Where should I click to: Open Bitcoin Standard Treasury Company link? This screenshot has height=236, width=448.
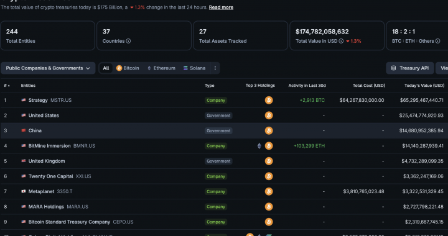click(x=69, y=222)
